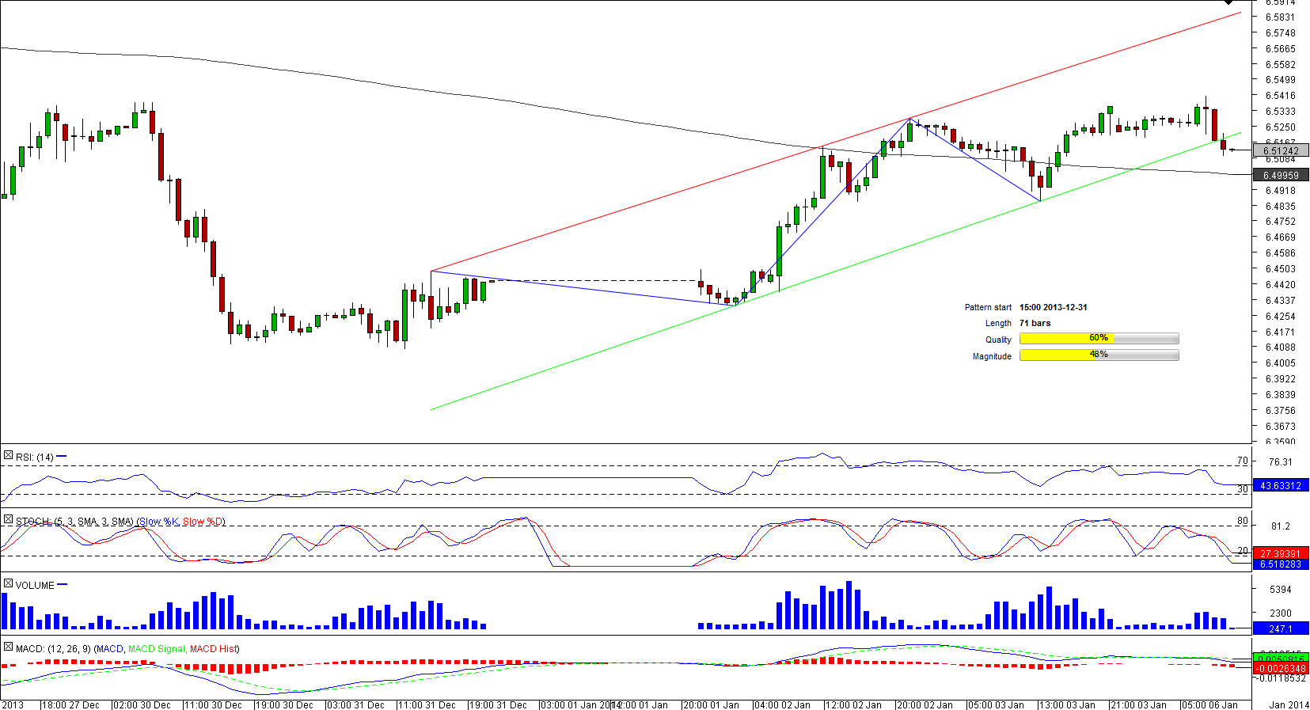Click the MACD Hist legend label
This screenshot has height=710, width=1310.
click(x=214, y=649)
